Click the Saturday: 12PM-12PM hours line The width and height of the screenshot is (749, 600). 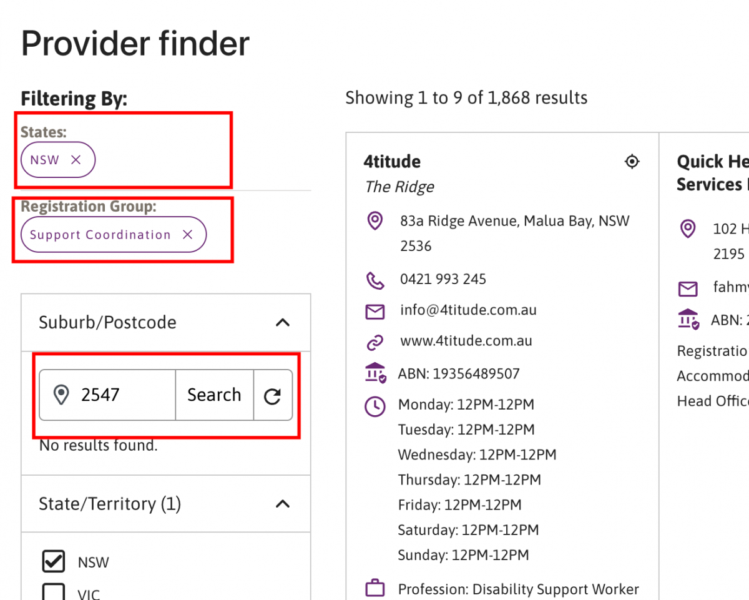coord(469,529)
